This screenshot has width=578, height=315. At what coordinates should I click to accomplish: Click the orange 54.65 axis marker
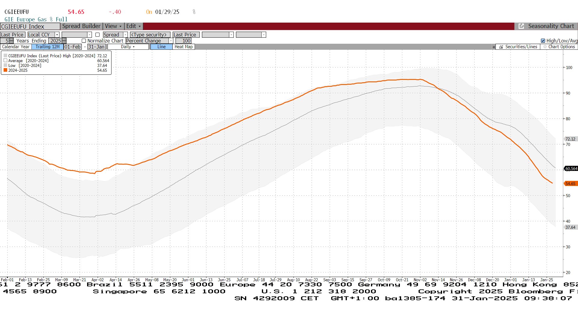click(570, 184)
